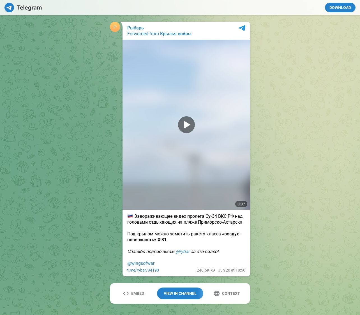Click the embed code brackets icon
The image size is (360, 315).
pos(126,293)
